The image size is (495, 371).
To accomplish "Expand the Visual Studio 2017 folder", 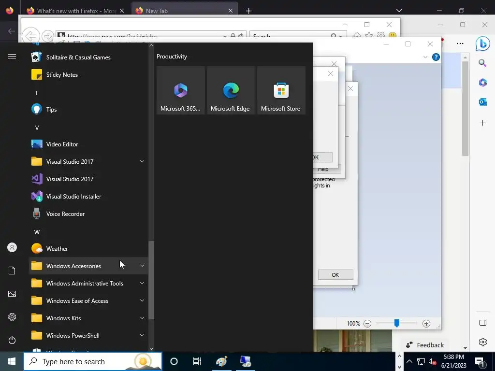I will [x=88, y=161].
